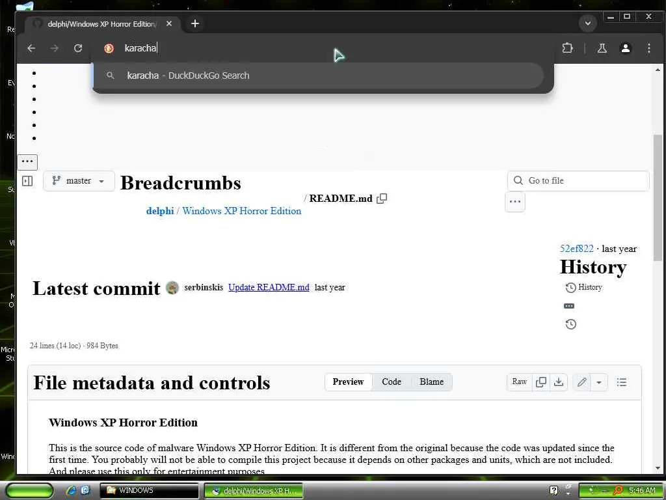
Task: Click the Go to file search box
Action: [578, 181]
